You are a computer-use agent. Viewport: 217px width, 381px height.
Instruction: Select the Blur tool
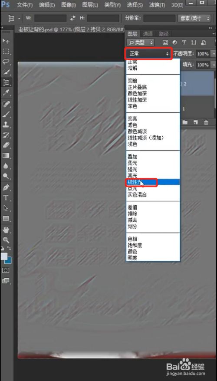(6, 166)
